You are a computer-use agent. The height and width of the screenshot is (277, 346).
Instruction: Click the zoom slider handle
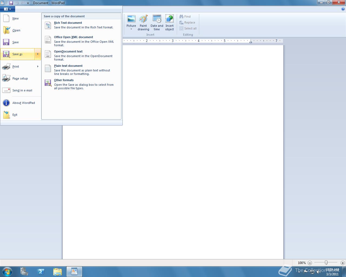(326, 263)
